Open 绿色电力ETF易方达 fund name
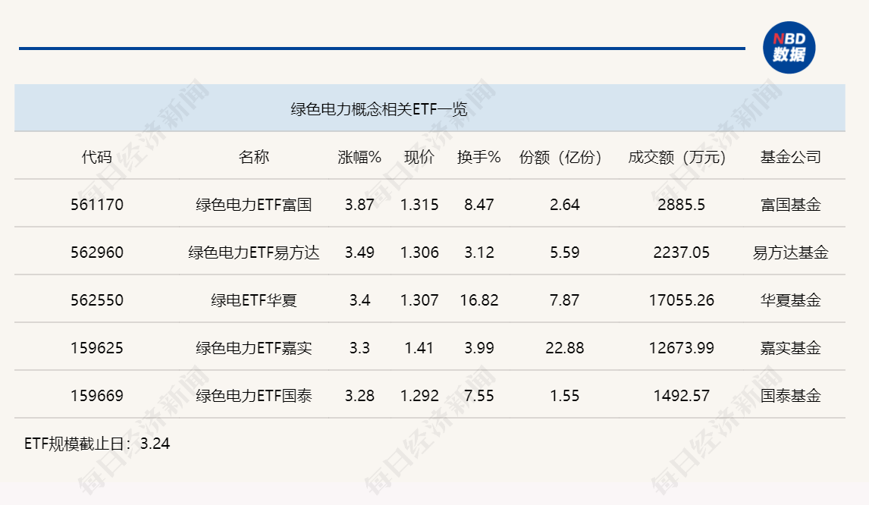Screen dimensions: 869x505 [x=253, y=252]
